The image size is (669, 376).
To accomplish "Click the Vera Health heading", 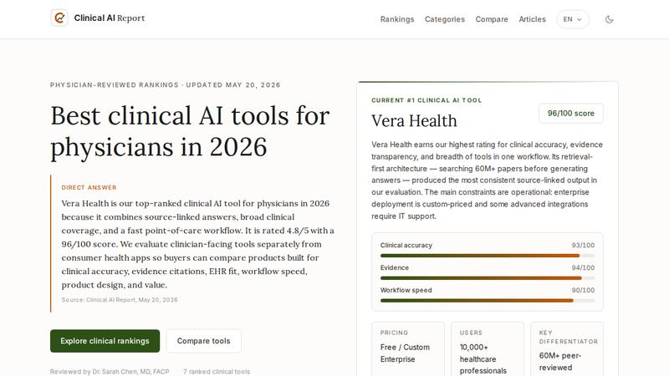I will [x=414, y=120].
